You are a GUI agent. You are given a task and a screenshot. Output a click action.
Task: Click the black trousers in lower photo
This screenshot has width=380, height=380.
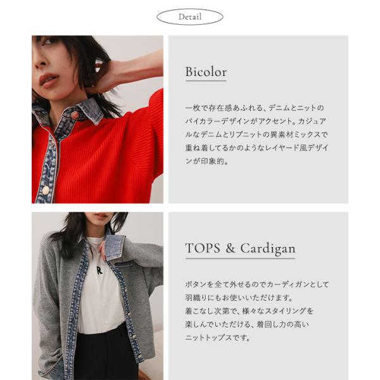pyautogui.click(x=105, y=354)
